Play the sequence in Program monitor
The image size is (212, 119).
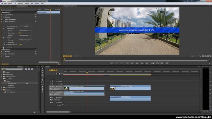pyautogui.click(x=137, y=63)
